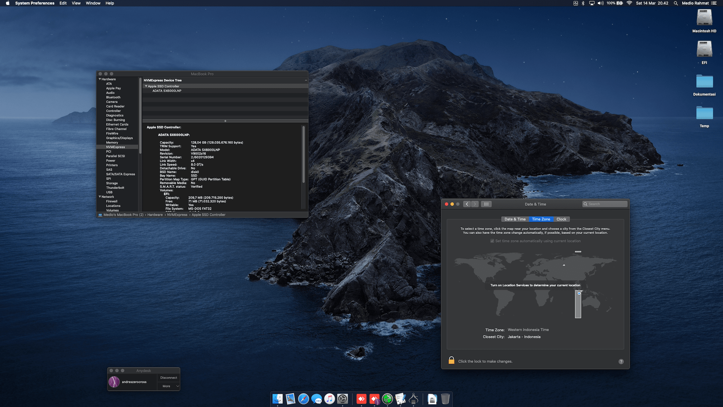
Task: Open Date & Time help button
Action: (x=621, y=361)
